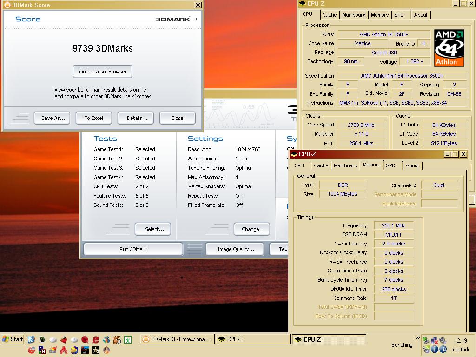Viewport: 476px width, 357px height.
Task: Click Online ResultBrowser button
Action: coord(103,72)
